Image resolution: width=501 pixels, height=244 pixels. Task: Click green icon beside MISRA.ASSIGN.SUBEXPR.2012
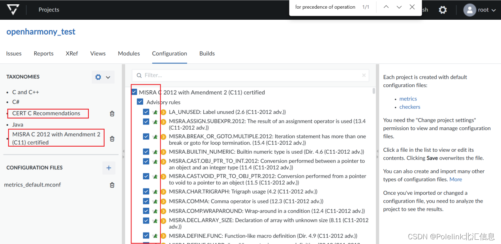pyautogui.click(x=155, y=122)
